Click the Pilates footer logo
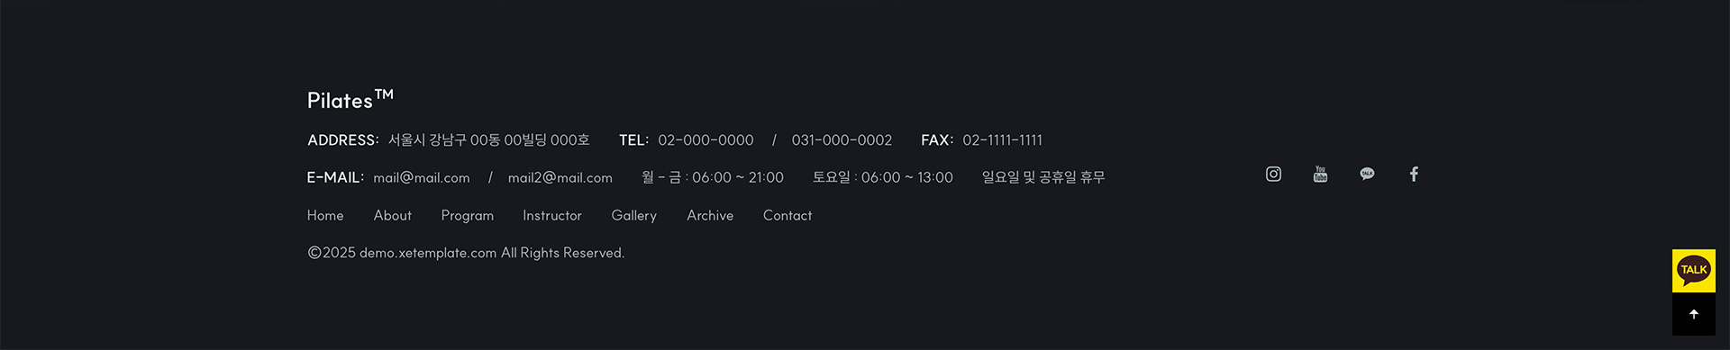This screenshot has height=350, width=1730. 350,99
